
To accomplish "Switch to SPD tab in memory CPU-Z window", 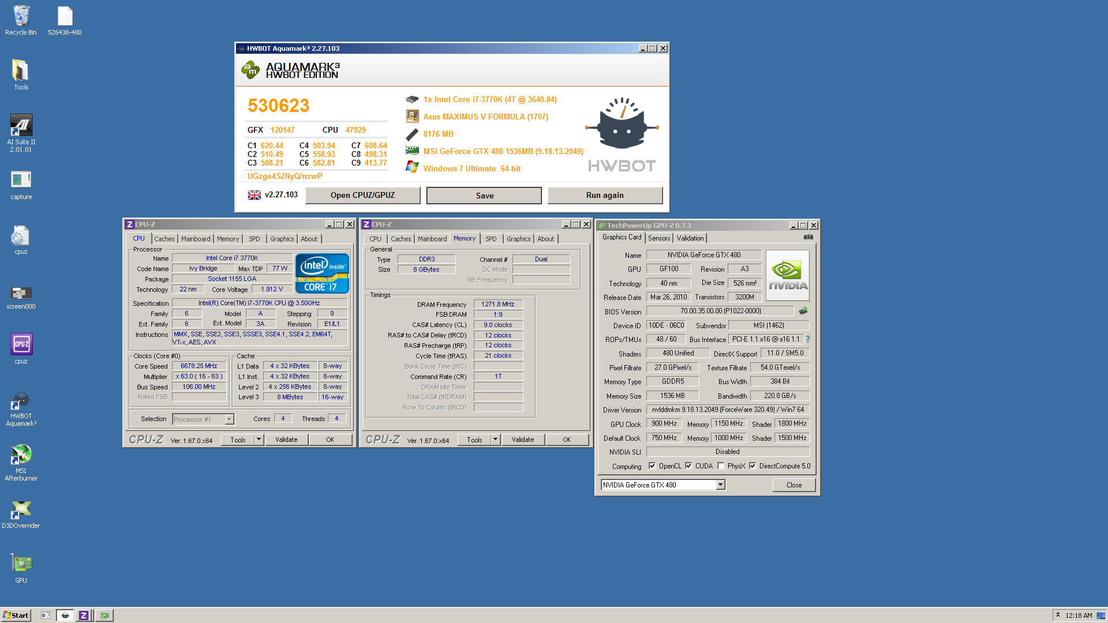I will (x=491, y=239).
